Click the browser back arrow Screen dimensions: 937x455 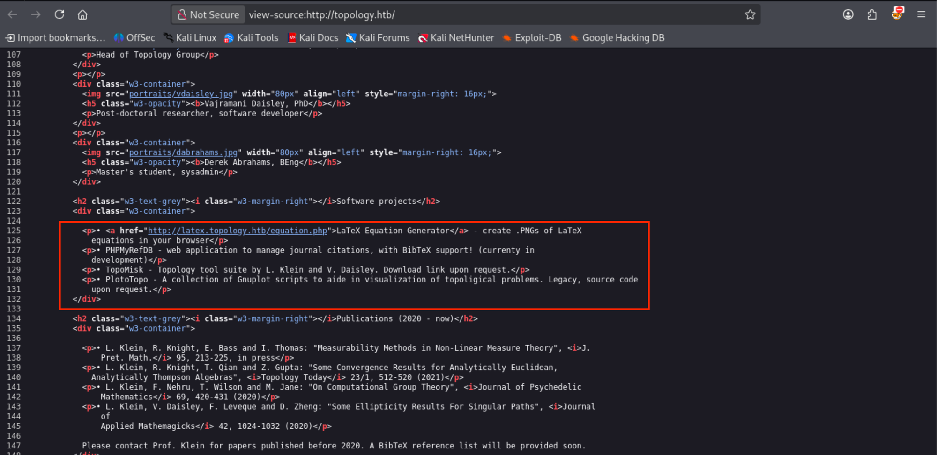click(13, 15)
